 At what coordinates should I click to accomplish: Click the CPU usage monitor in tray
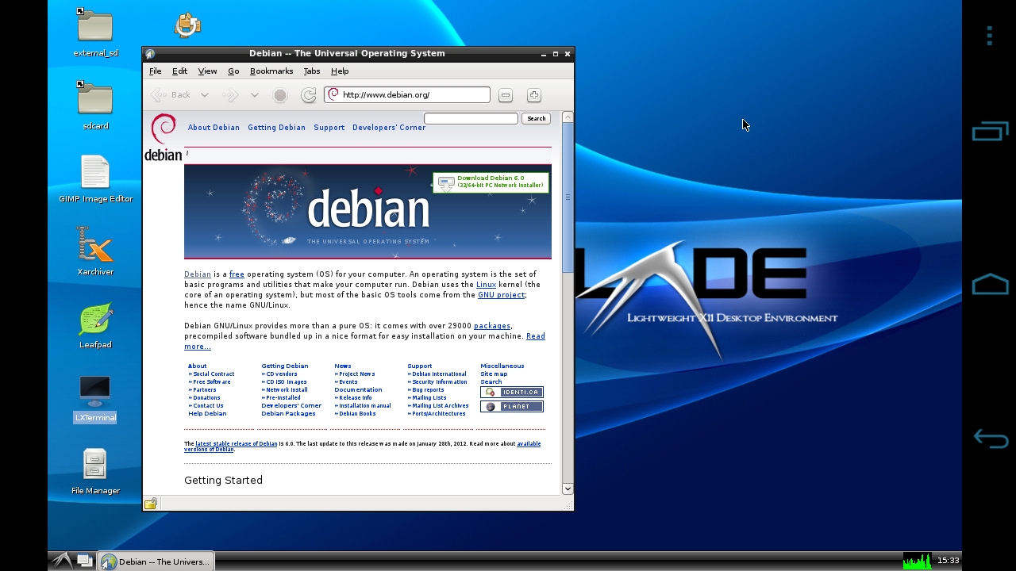click(x=918, y=561)
